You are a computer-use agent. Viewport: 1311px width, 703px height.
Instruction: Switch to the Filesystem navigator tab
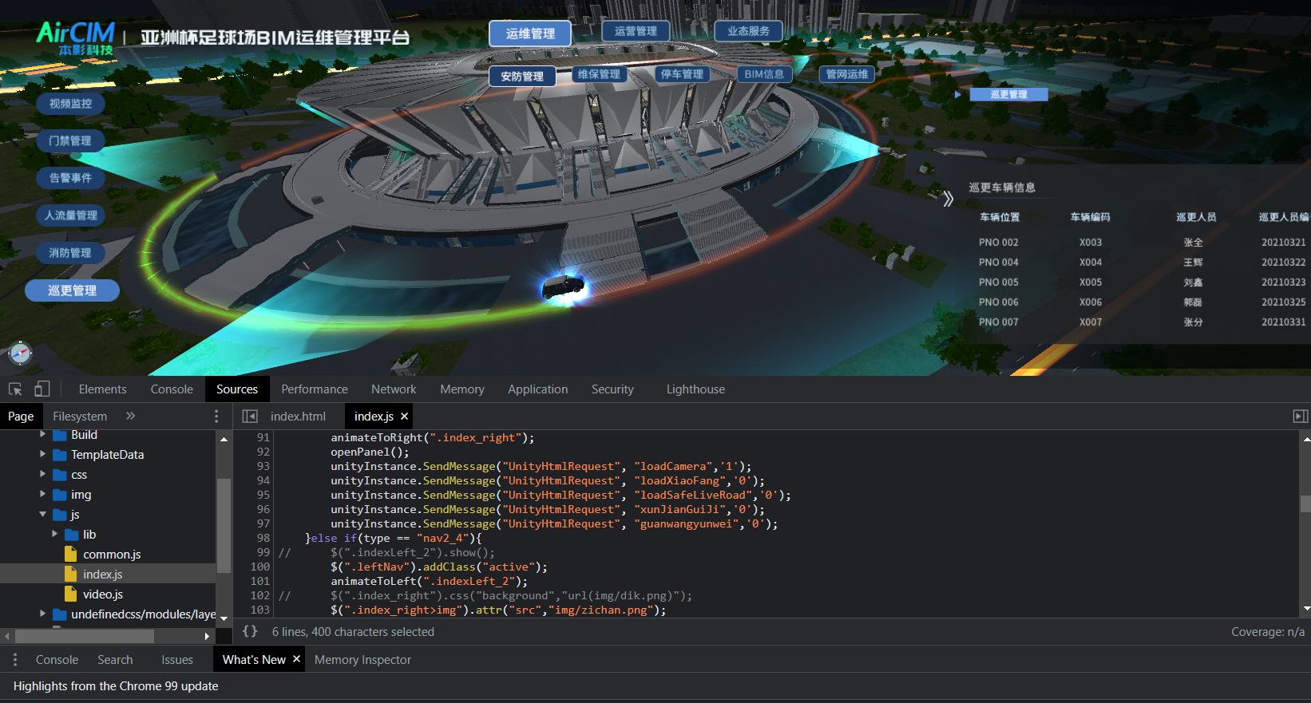tap(80, 417)
